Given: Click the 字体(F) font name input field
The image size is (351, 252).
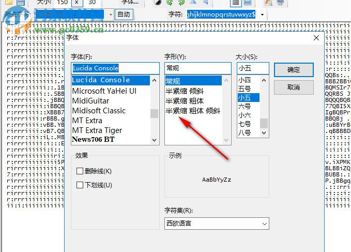Looking at the screenshot, I should (115, 68).
